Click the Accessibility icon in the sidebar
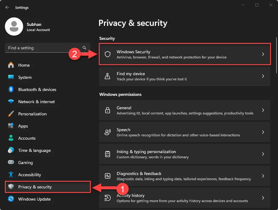The image size is (278, 210). point(11,175)
